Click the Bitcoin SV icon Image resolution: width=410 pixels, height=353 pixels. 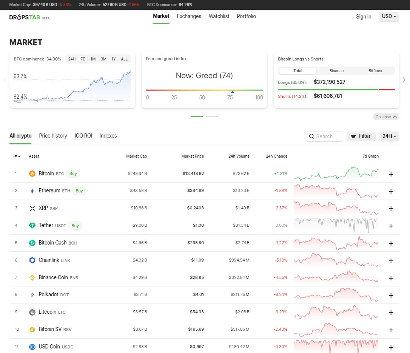tap(32, 330)
